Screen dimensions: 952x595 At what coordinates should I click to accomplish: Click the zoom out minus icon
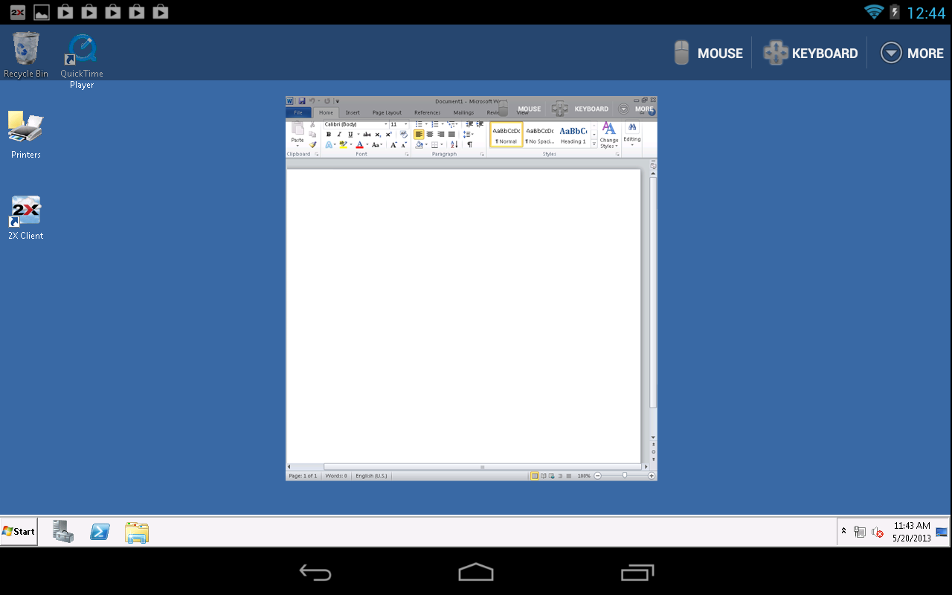597,475
